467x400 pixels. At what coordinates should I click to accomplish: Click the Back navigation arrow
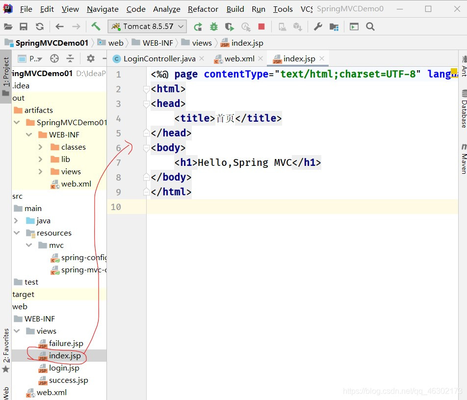(59, 27)
